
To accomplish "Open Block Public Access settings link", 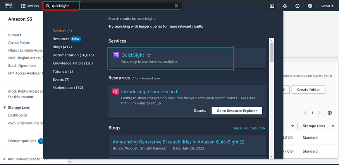I will pos(26,94).
